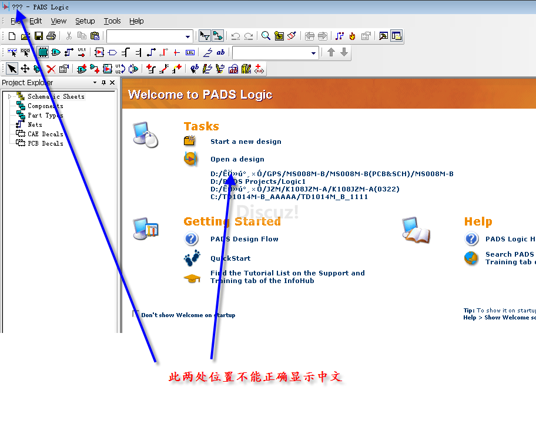The height and width of the screenshot is (424, 536).
Task: Click the LBL label filter icon
Action: [x=190, y=52]
